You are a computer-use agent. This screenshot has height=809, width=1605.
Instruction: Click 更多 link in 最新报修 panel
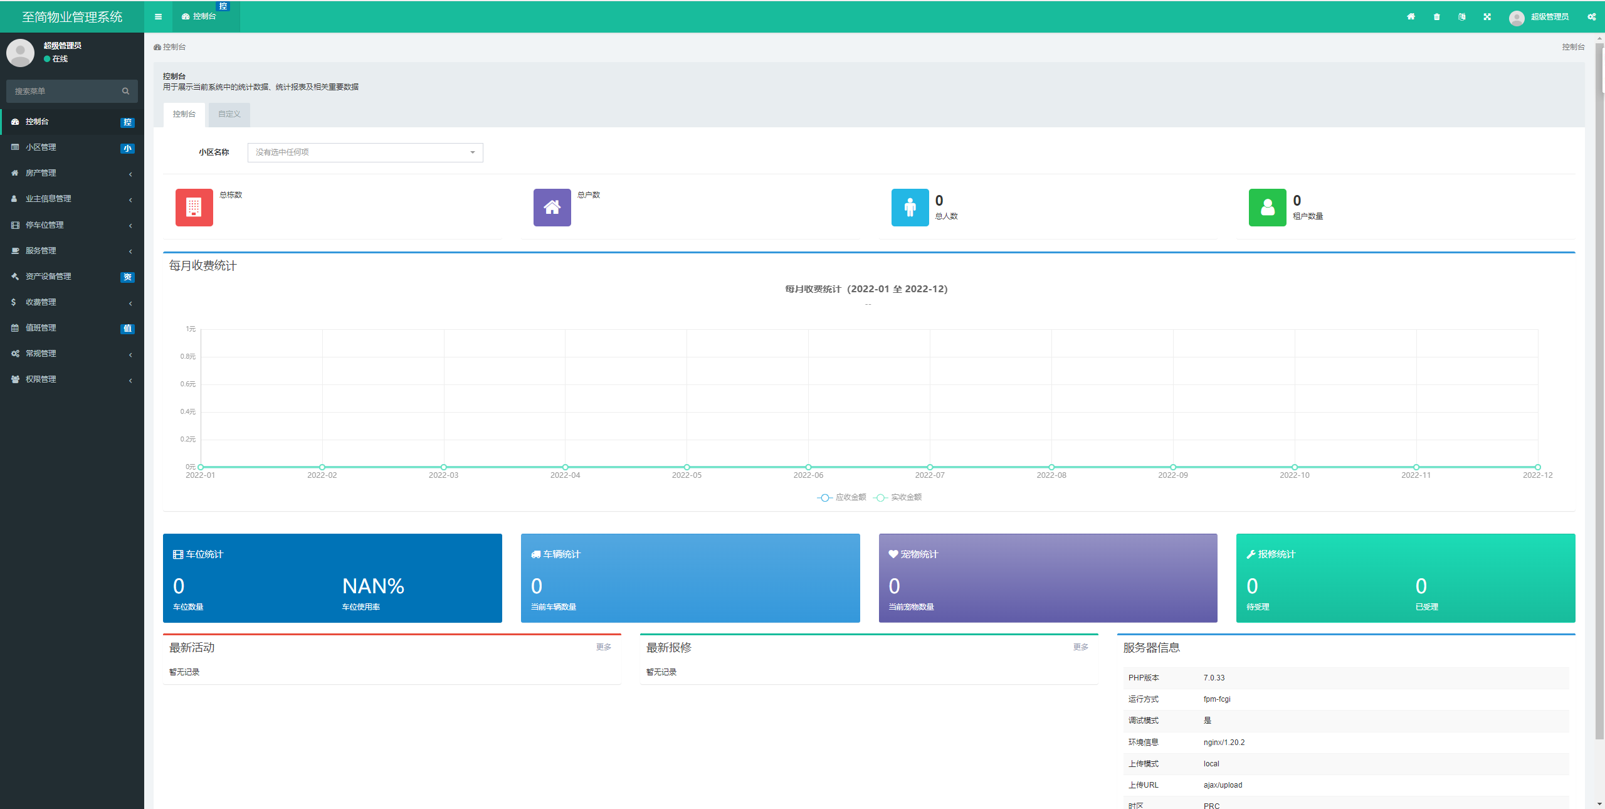coord(1081,647)
